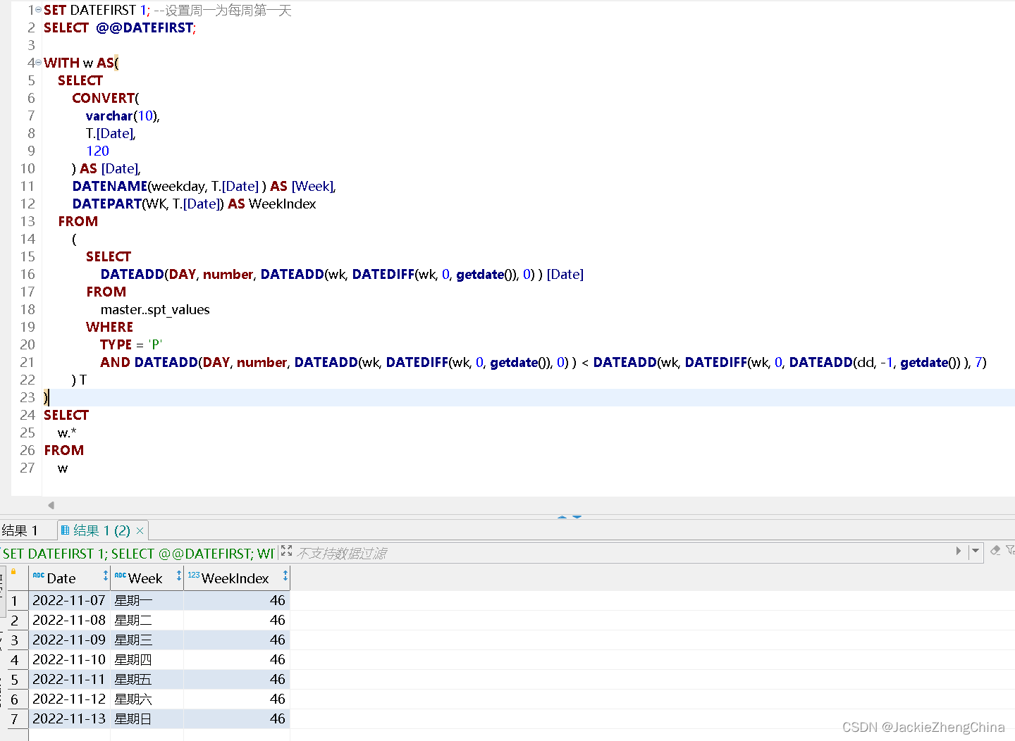Click line number 12 in editor gutter

coord(27,204)
